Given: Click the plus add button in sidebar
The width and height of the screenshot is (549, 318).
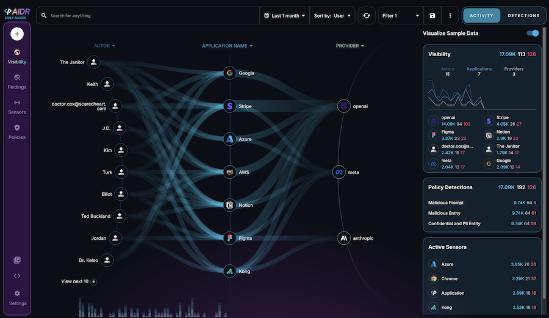Looking at the screenshot, I should (17, 34).
